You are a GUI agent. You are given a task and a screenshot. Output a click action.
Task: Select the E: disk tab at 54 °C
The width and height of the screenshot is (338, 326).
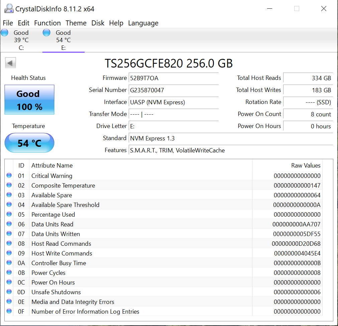tap(63, 40)
